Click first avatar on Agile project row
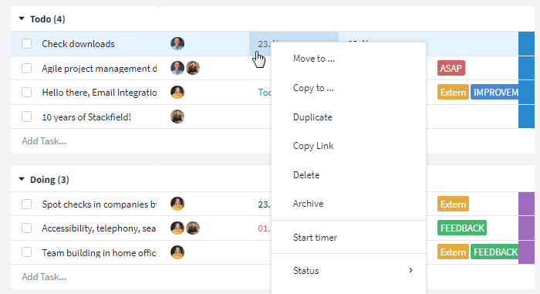The image size is (540, 294). point(177,68)
